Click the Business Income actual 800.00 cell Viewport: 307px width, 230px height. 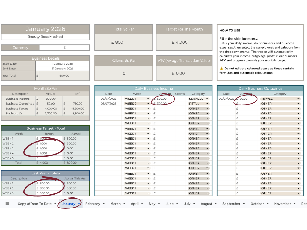(51, 99)
